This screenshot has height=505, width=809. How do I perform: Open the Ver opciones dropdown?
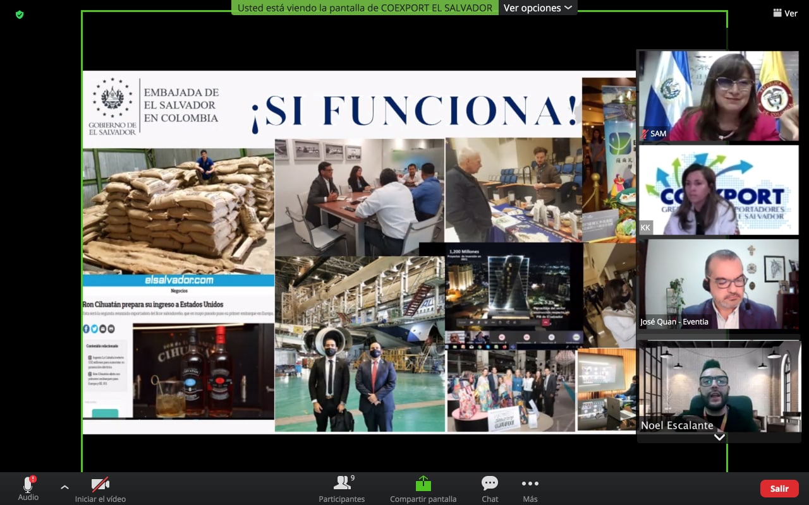coord(538,8)
